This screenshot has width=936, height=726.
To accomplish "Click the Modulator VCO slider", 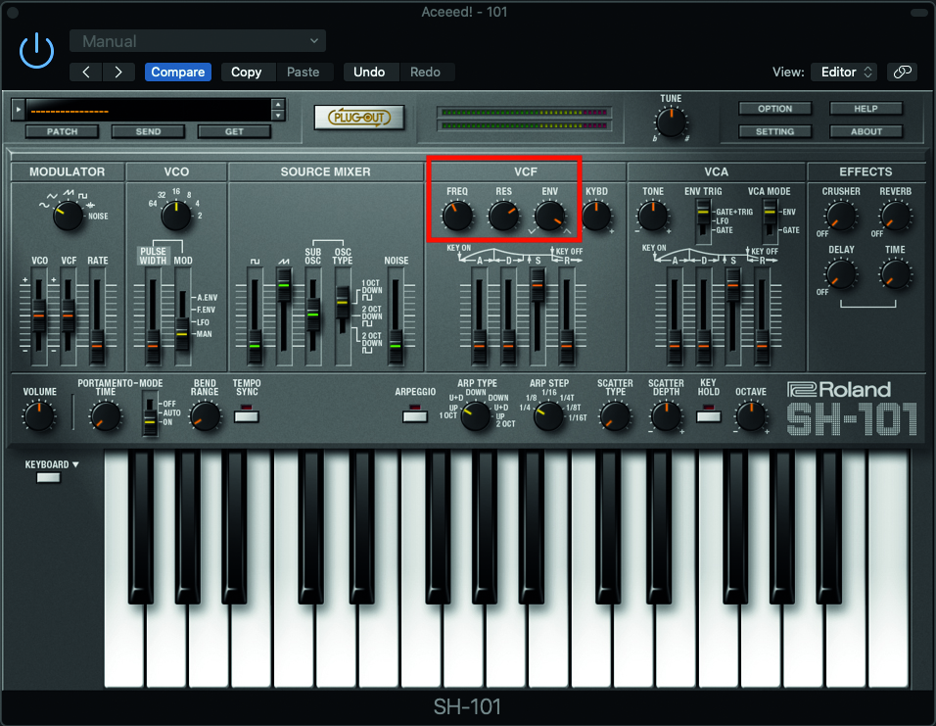I will pos(39,315).
